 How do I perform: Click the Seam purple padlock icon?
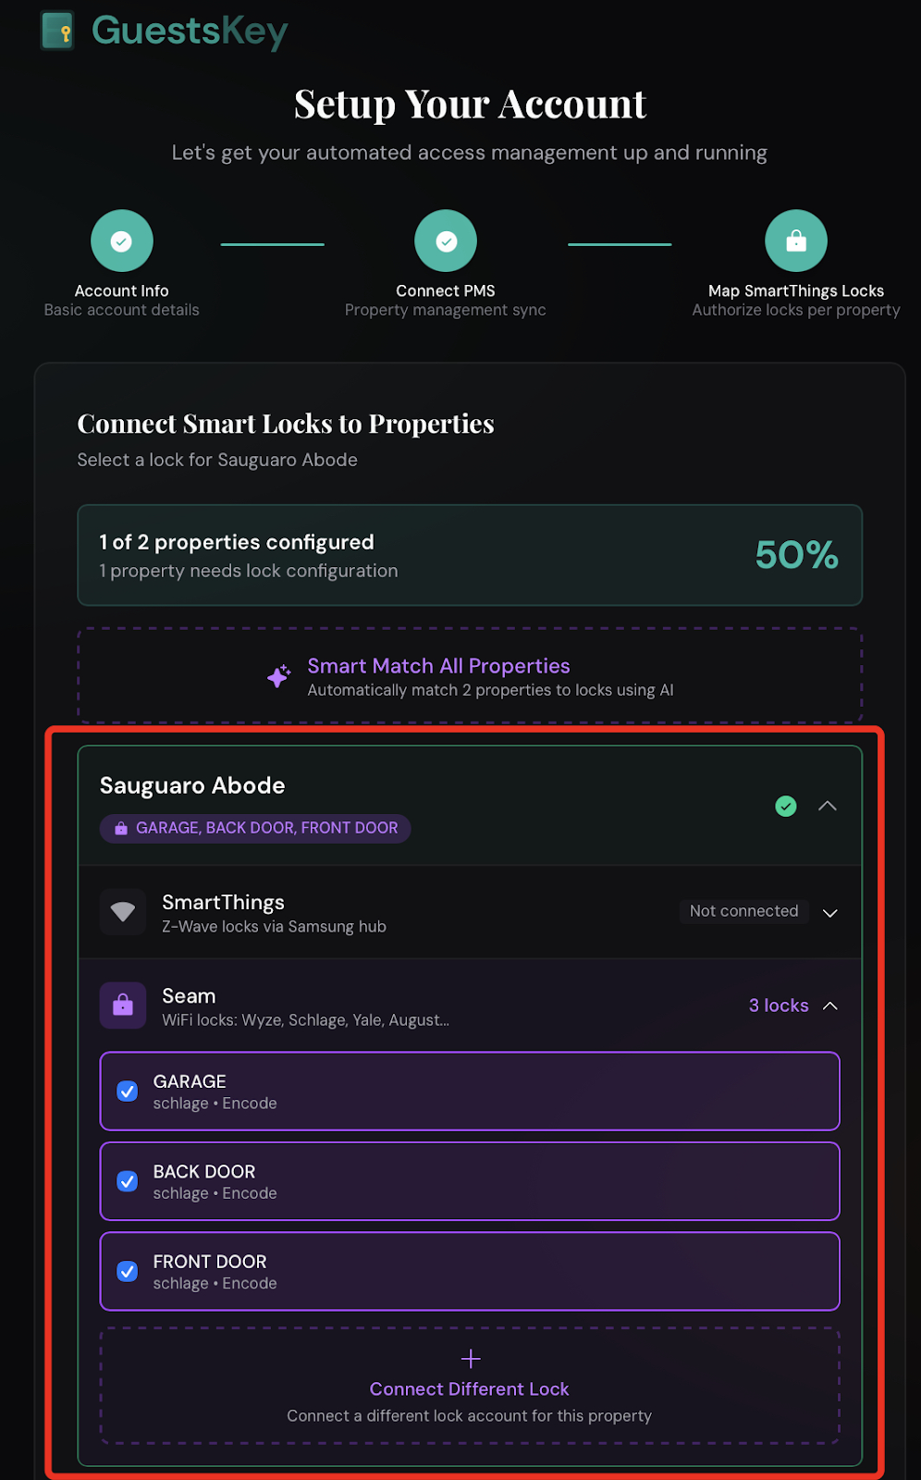pyautogui.click(x=122, y=1005)
